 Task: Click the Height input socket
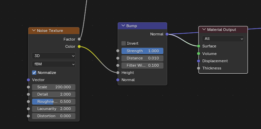click(118, 73)
